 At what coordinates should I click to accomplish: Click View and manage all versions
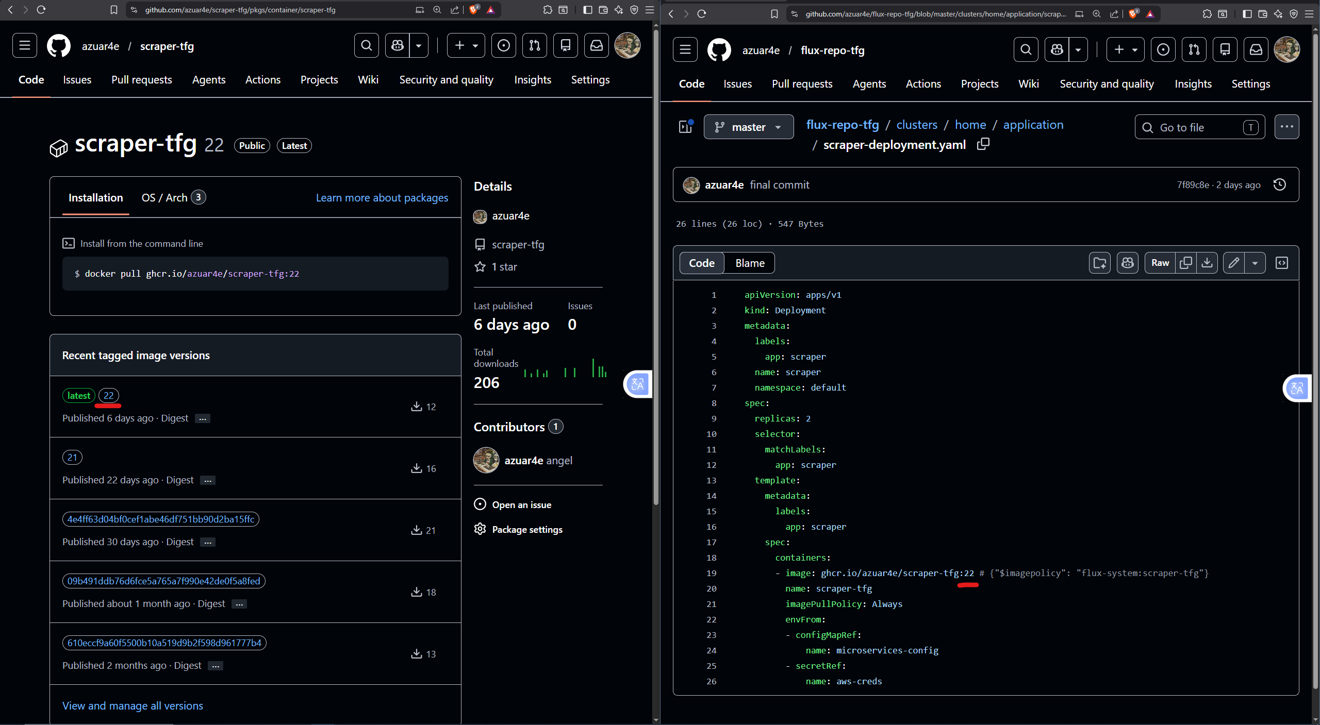tap(133, 706)
